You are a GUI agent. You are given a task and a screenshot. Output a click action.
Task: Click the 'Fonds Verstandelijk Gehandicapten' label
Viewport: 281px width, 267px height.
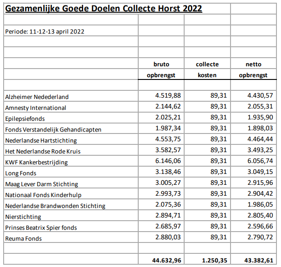tap(53, 130)
